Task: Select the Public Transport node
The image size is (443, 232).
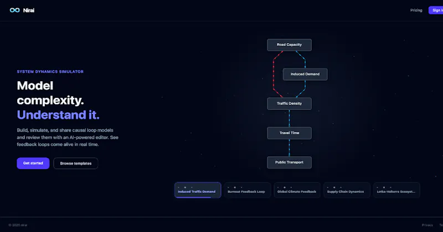Action: point(289,162)
